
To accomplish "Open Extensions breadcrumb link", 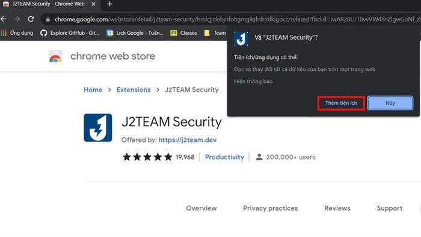I will (134, 90).
